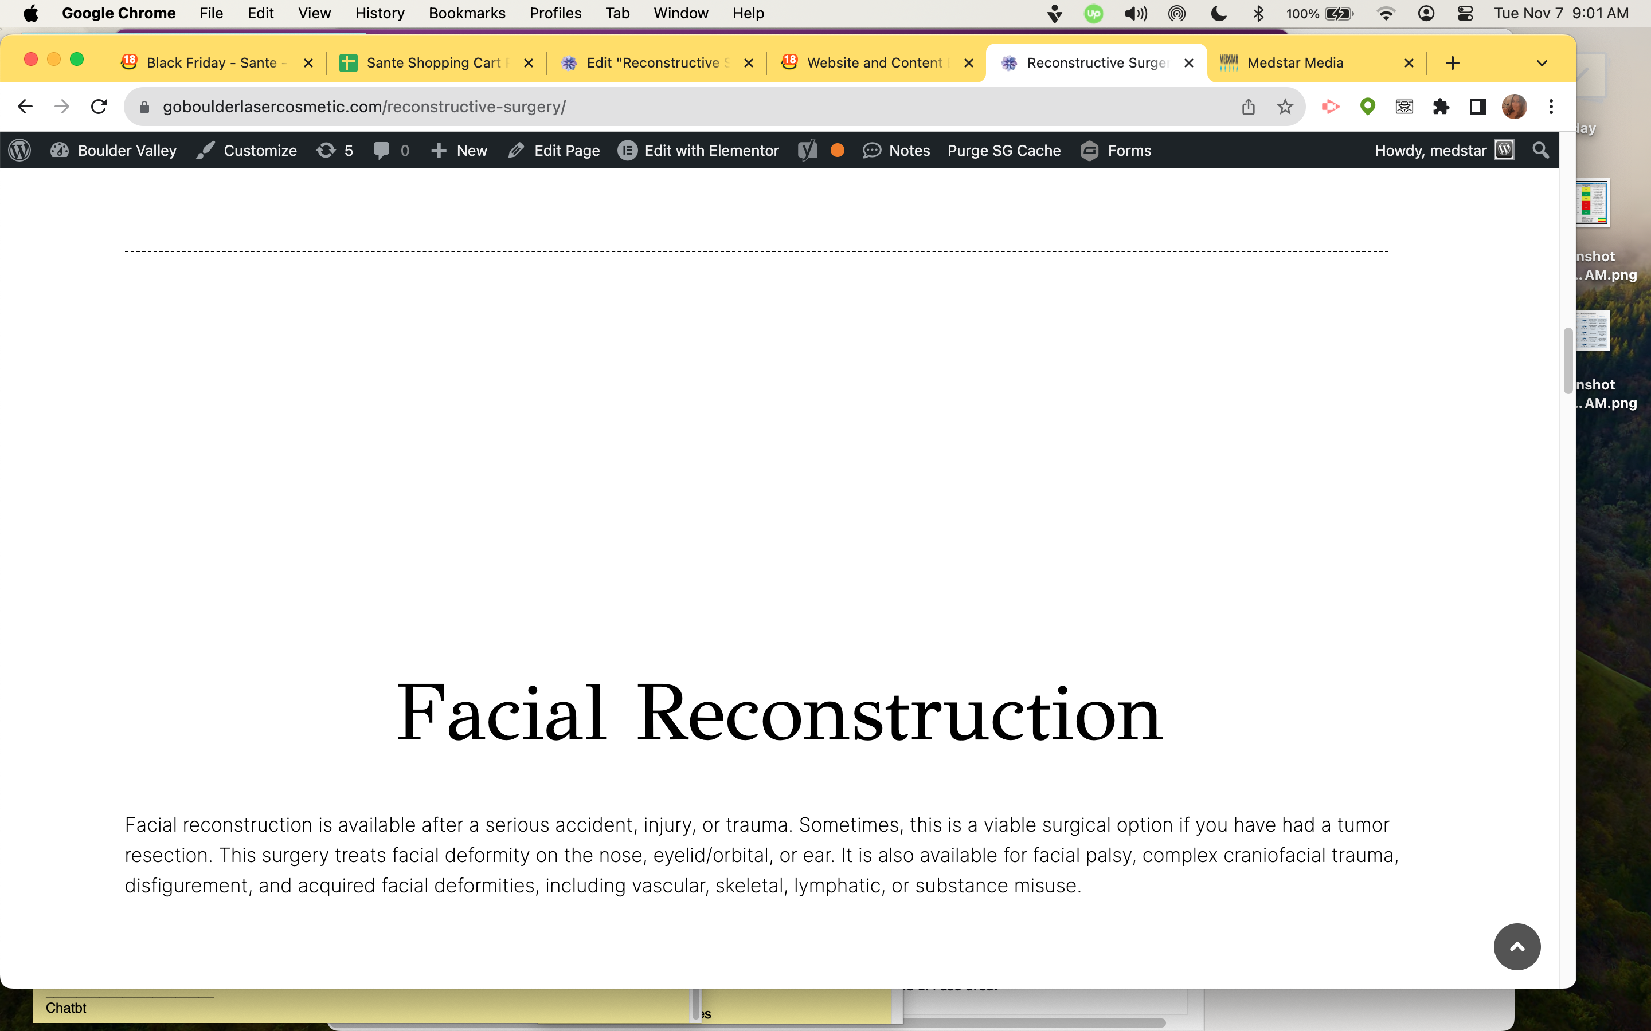Image resolution: width=1651 pixels, height=1031 pixels.
Task: Open the updates icon showing 5
Action: (334, 150)
